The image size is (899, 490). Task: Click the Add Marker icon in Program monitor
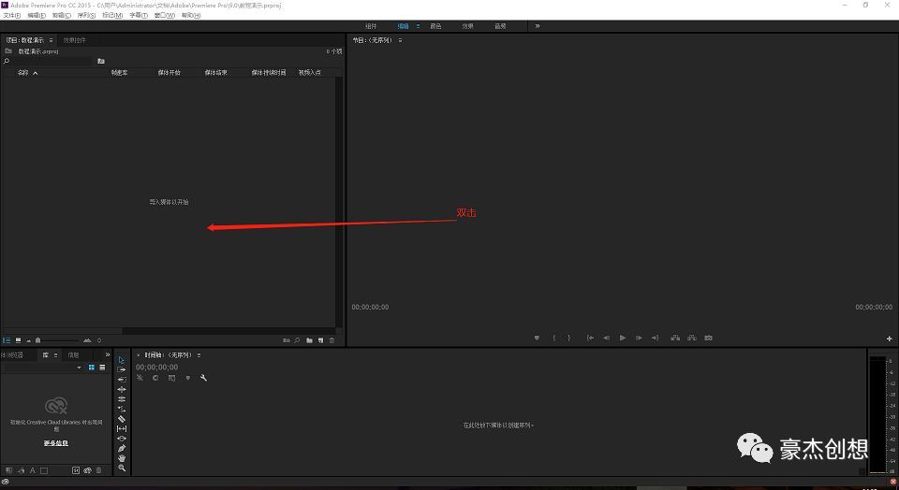(537, 338)
